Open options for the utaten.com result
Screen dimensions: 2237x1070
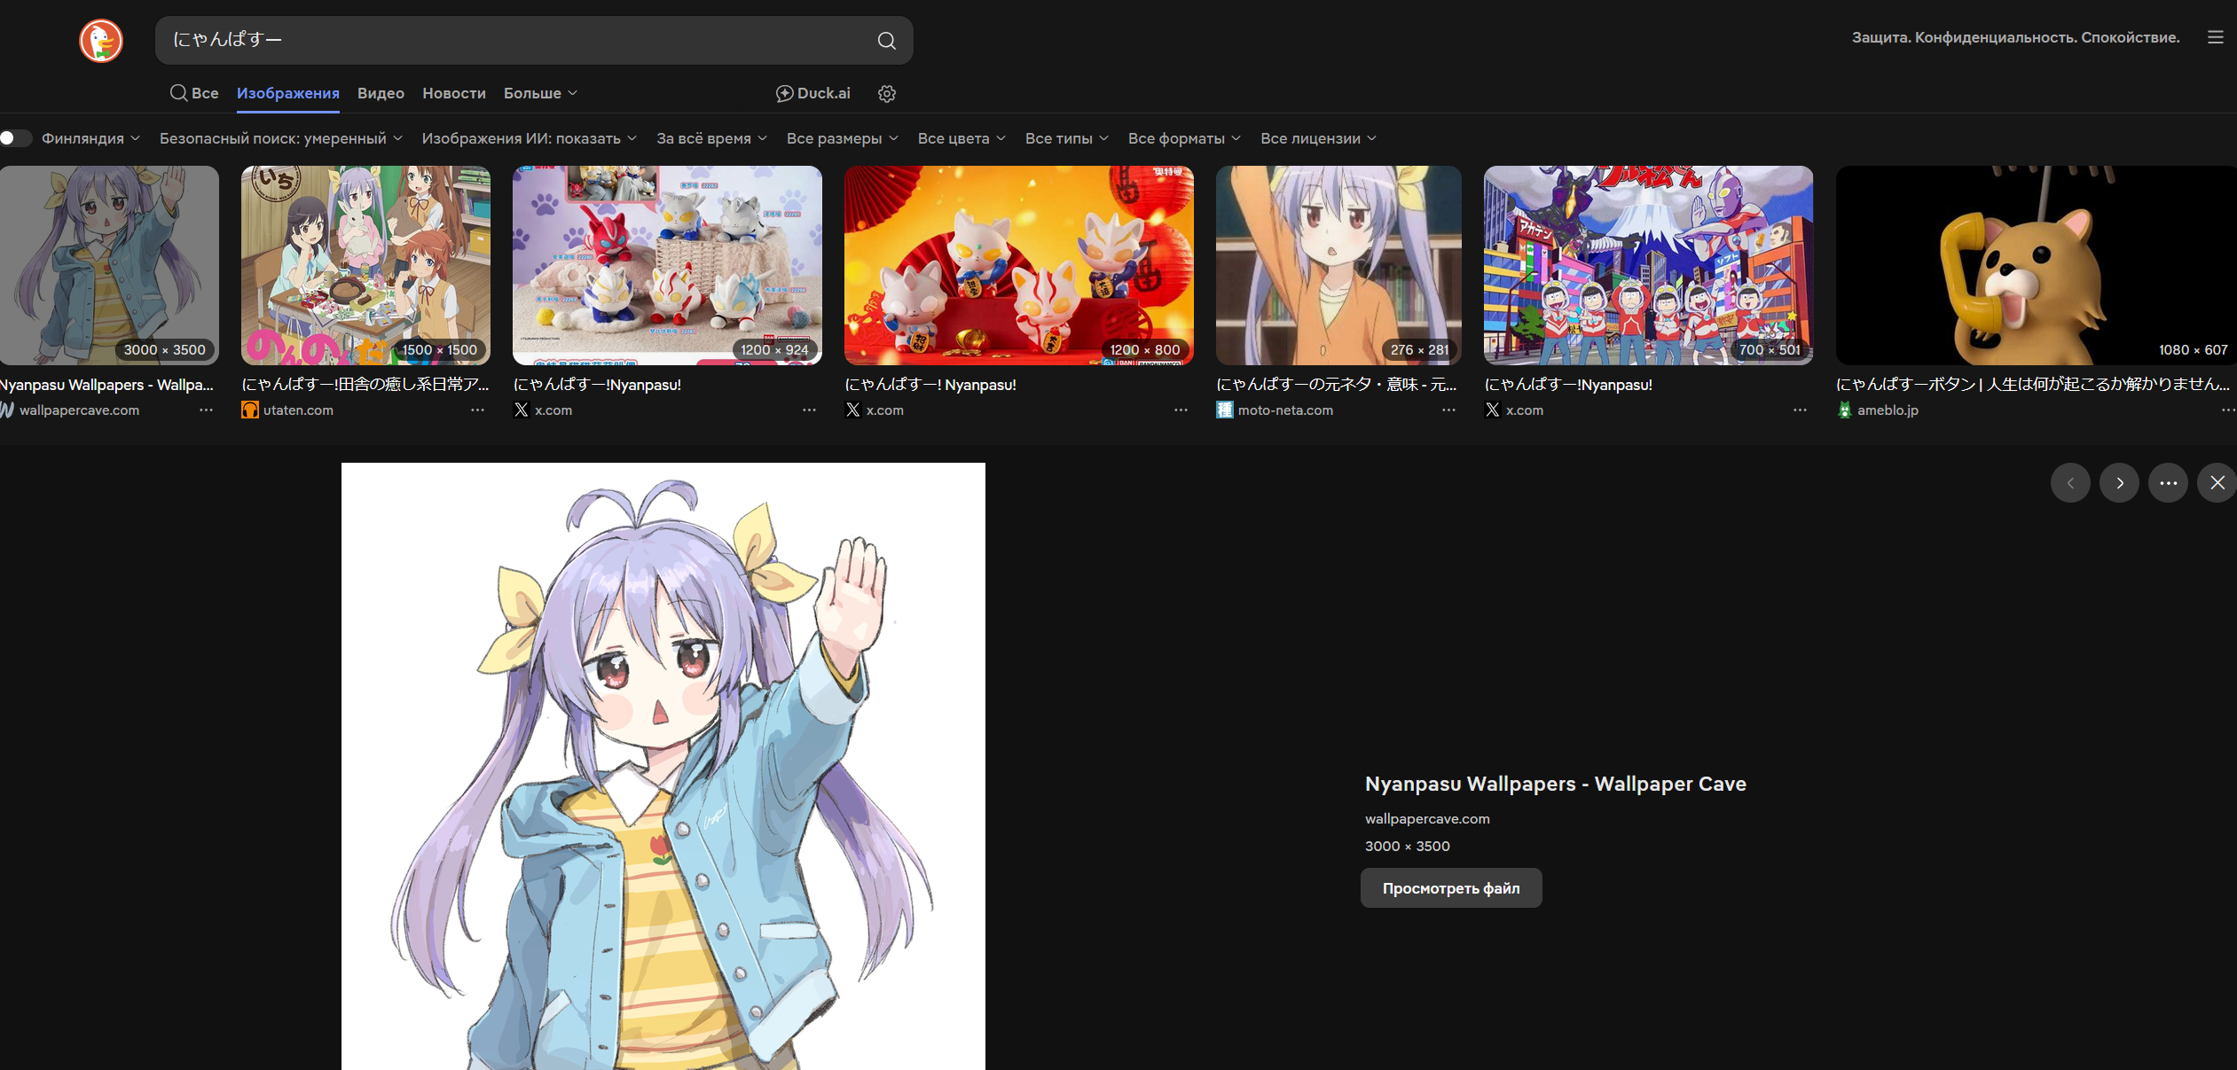[x=477, y=410]
